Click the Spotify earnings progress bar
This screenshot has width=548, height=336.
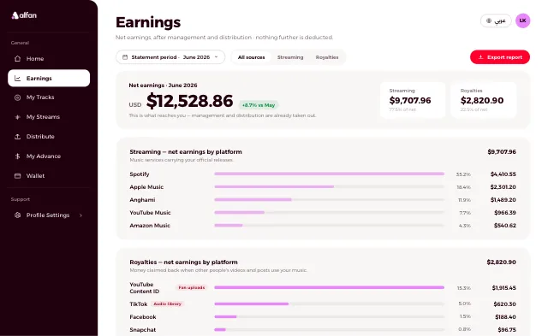329,174
